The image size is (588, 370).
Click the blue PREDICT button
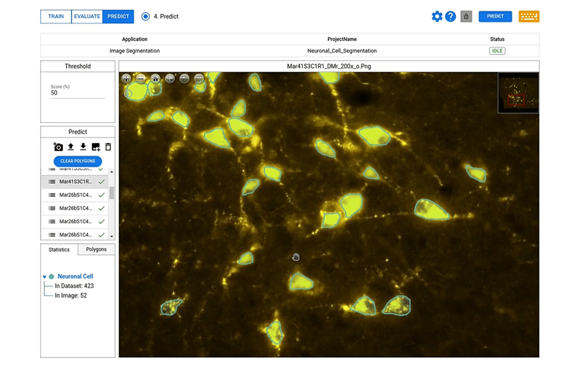pos(495,17)
